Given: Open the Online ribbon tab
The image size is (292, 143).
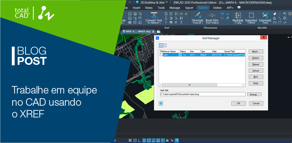Looking at the screenshot, I should coord(217,7).
